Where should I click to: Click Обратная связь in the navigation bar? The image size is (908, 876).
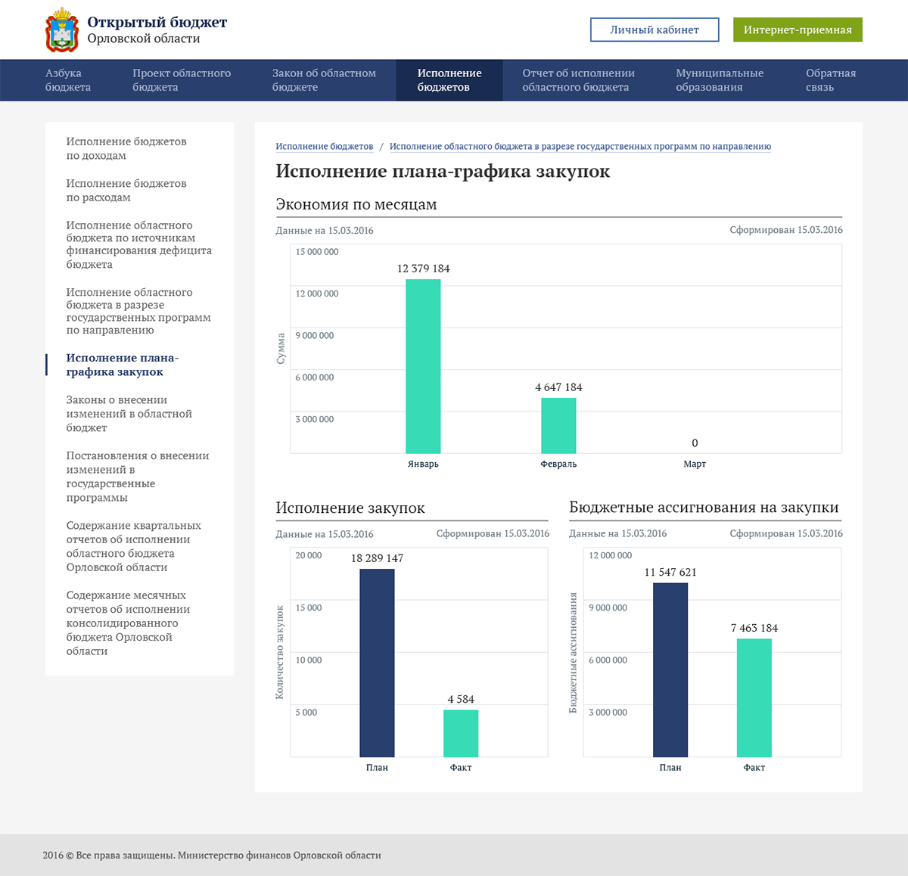[830, 80]
